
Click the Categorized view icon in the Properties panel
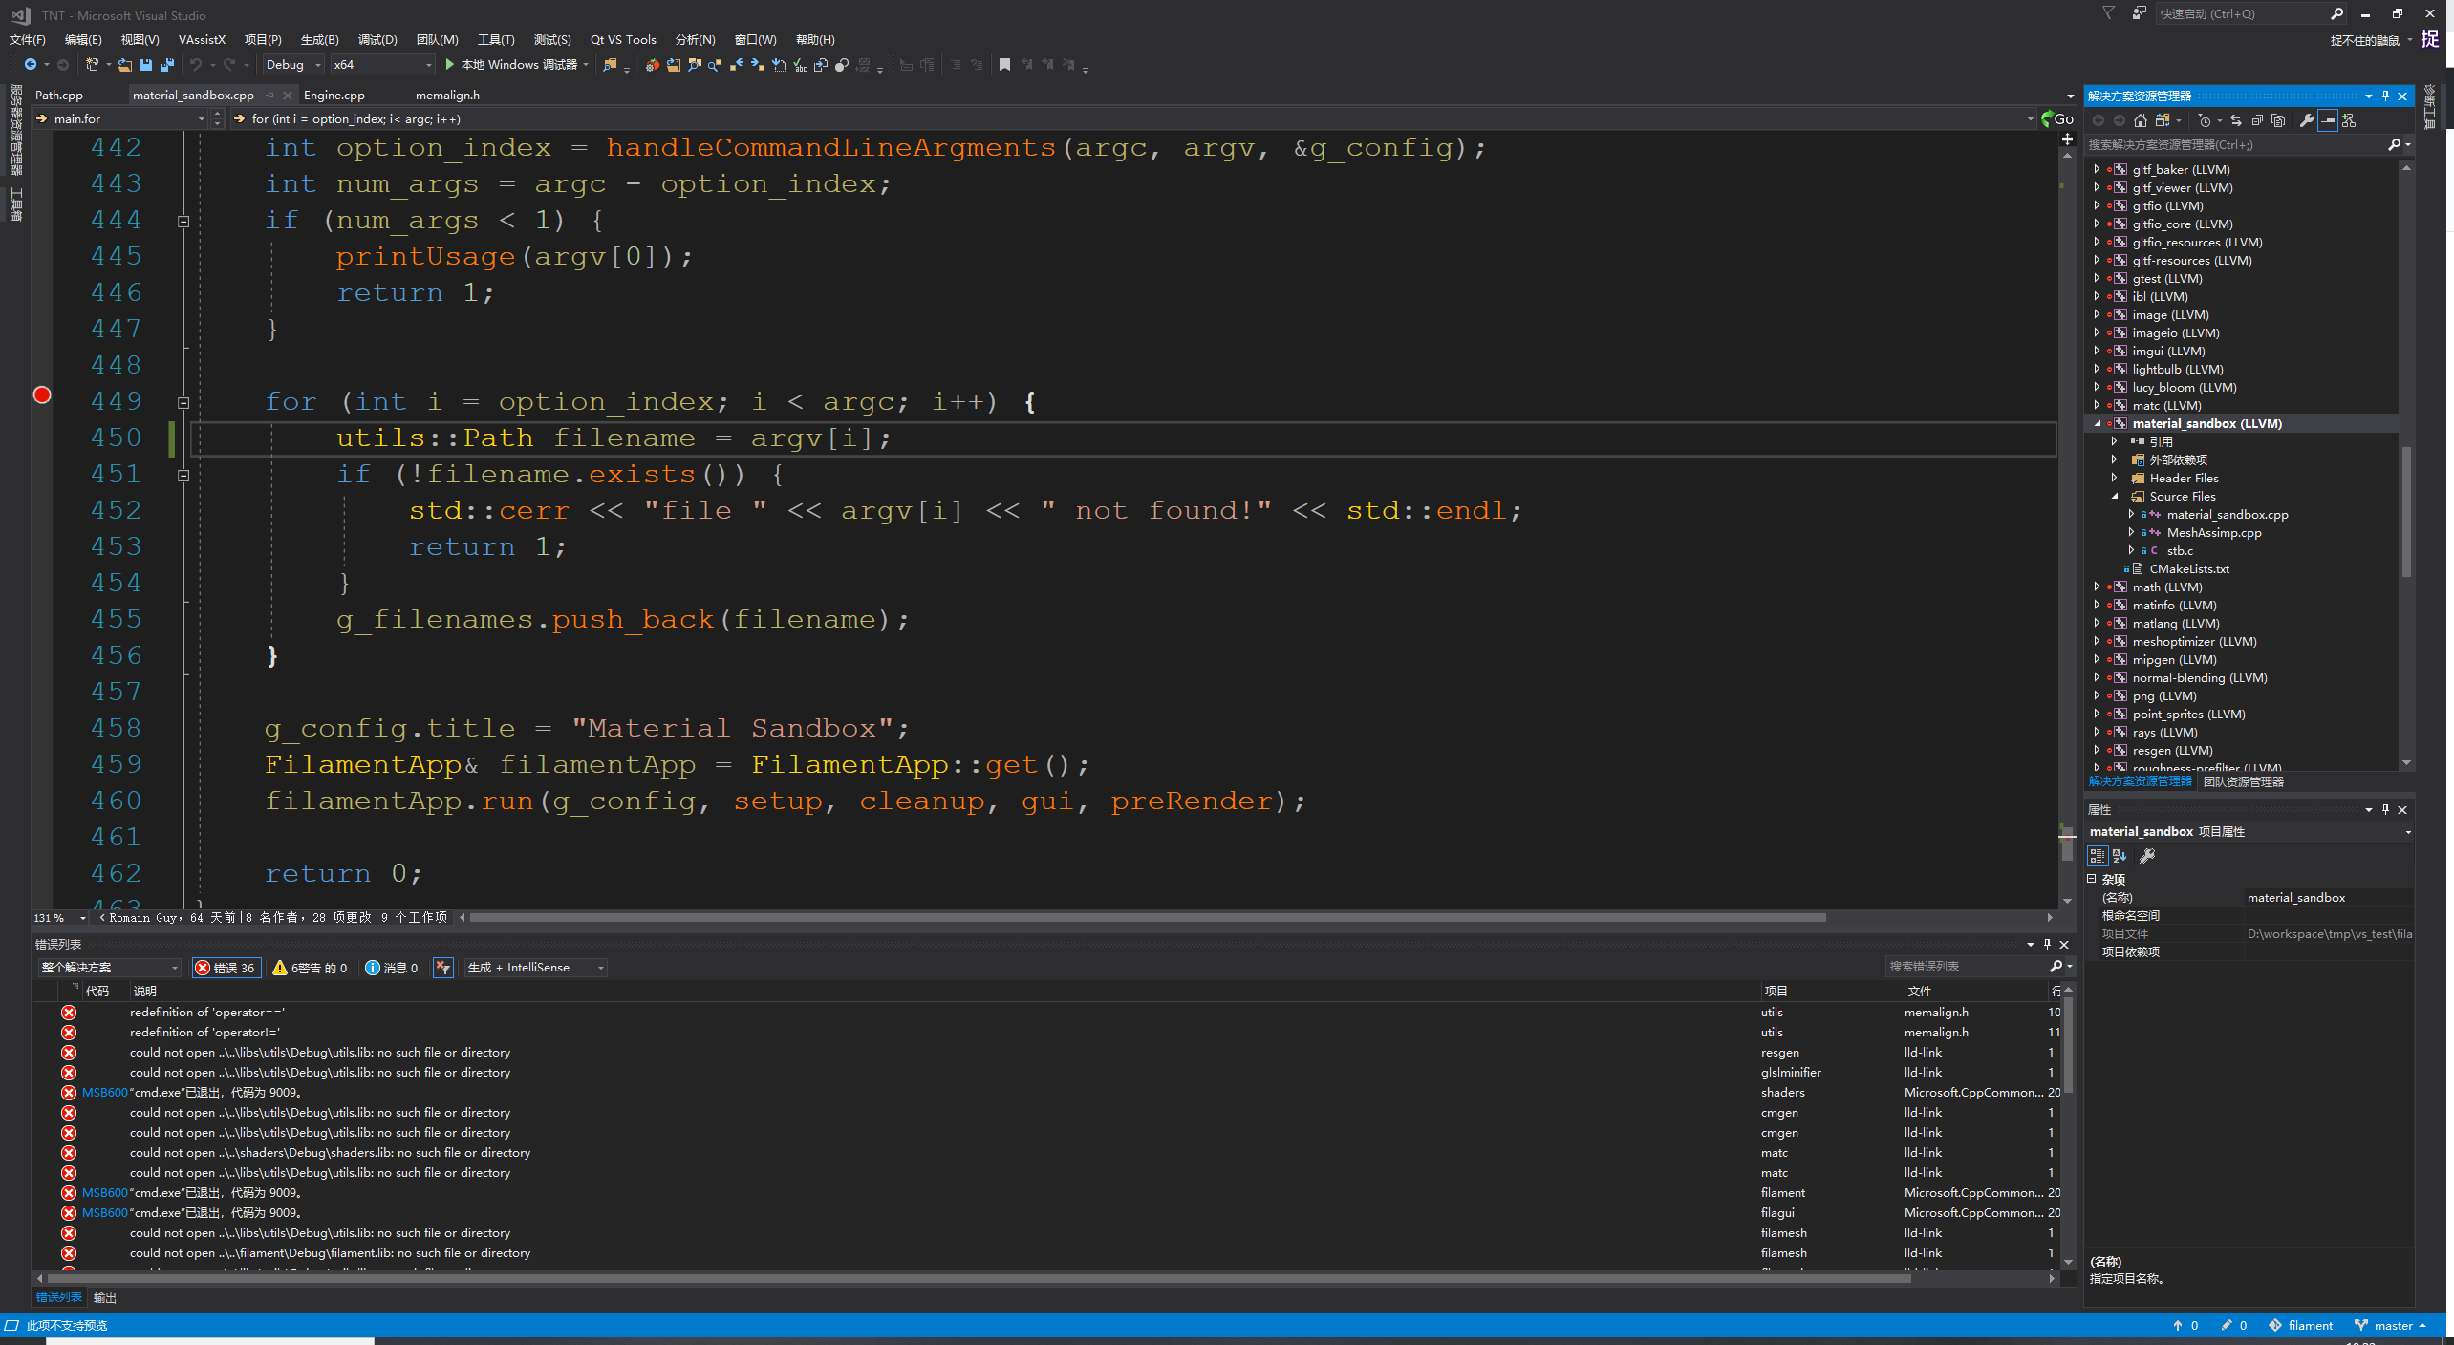coord(2098,856)
